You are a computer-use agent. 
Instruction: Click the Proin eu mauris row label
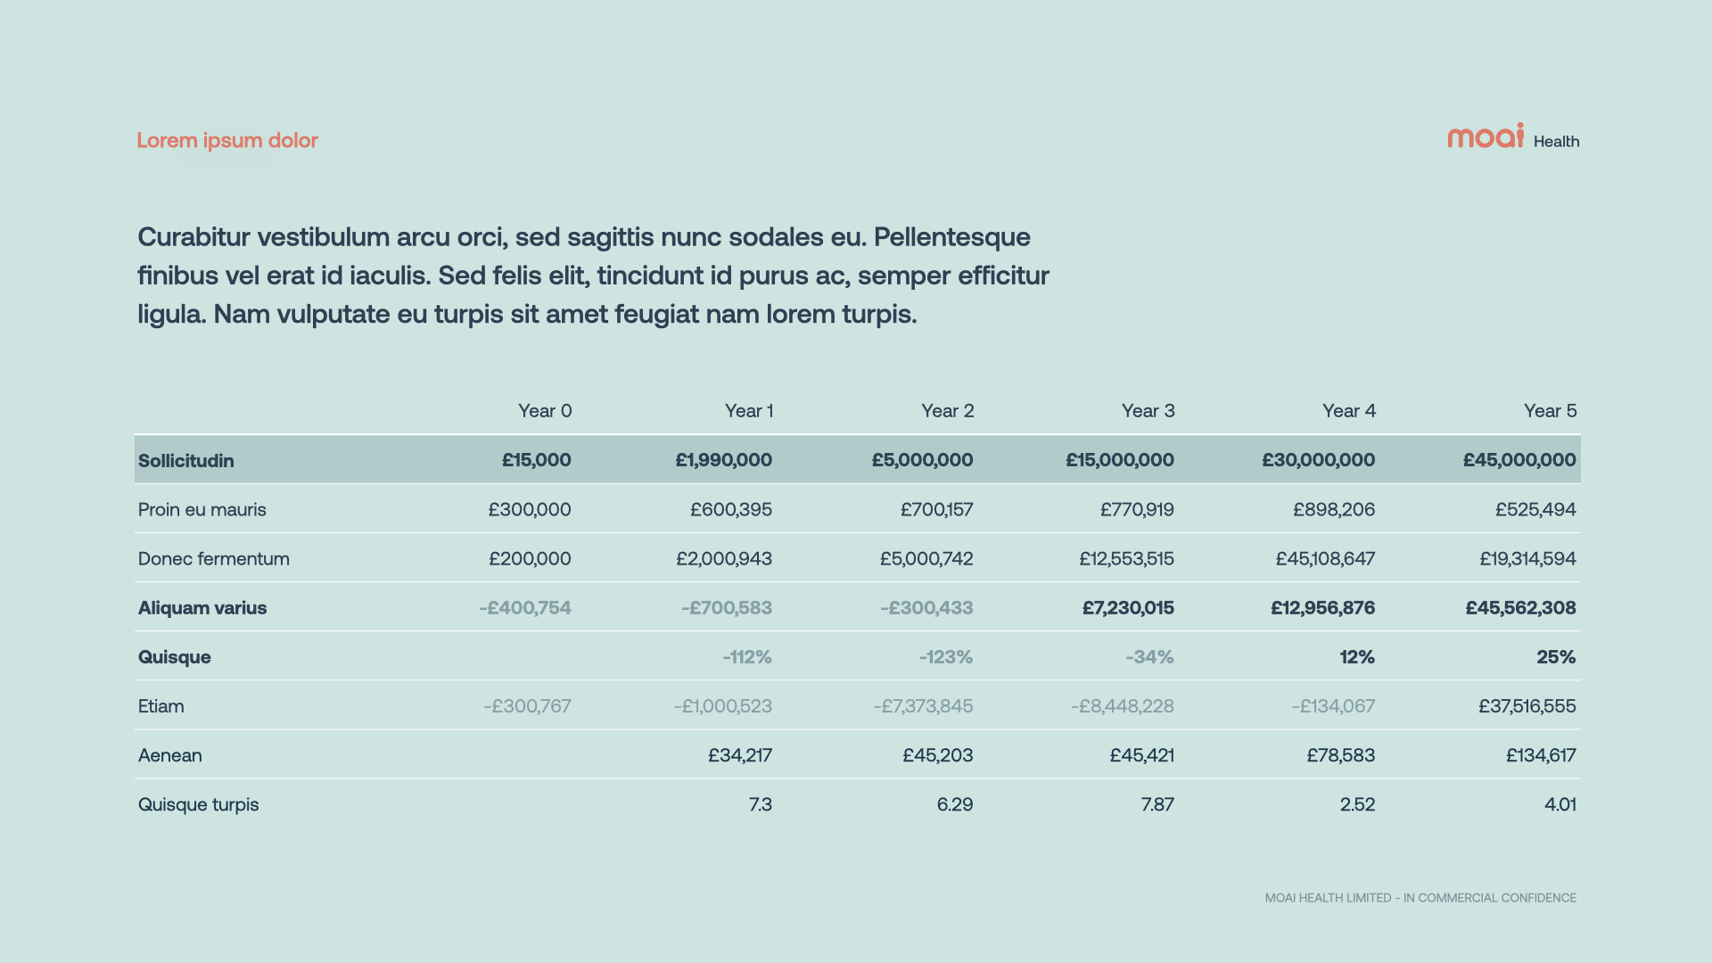[202, 510]
